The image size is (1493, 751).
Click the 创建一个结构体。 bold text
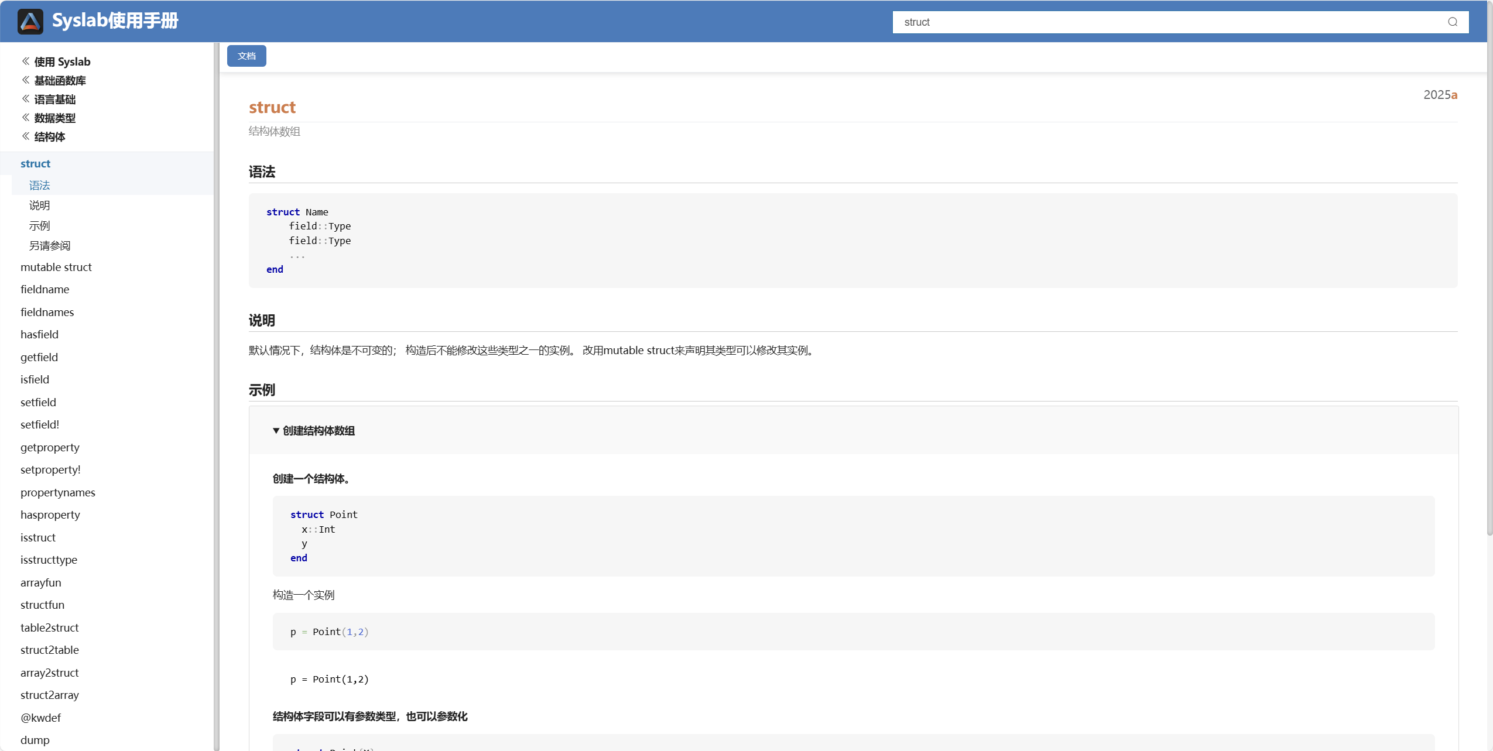coord(311,479)
